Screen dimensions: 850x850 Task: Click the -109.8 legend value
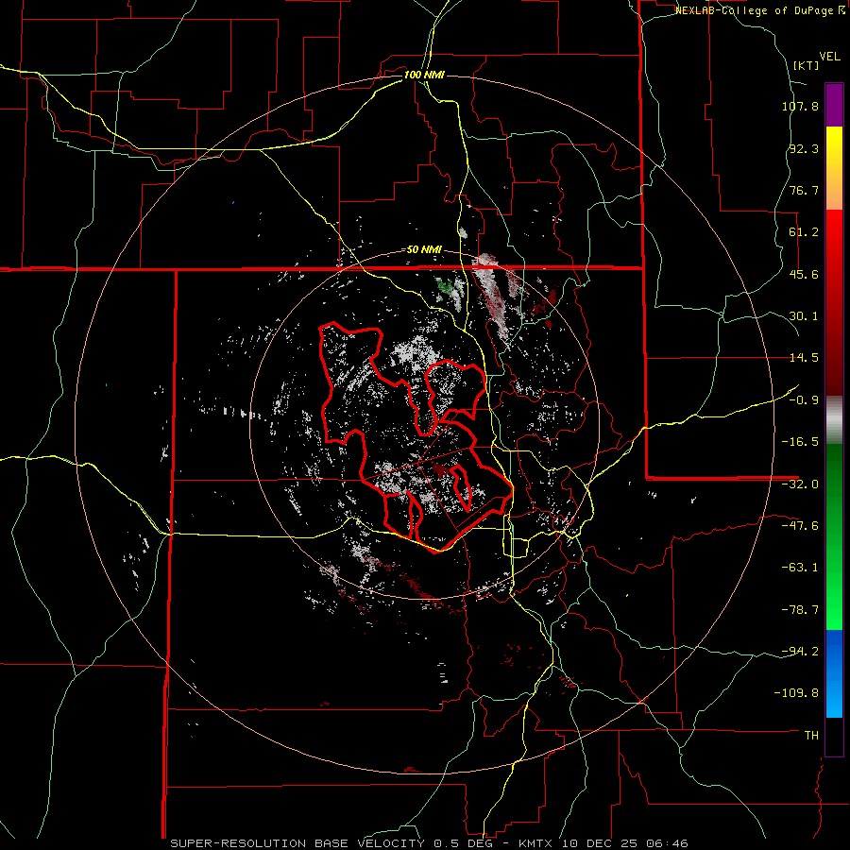[x=796, y=693]
